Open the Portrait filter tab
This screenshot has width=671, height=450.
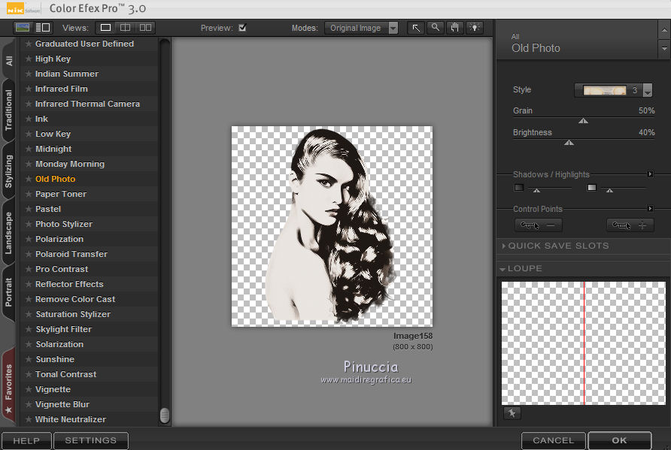tap(9, 291)
